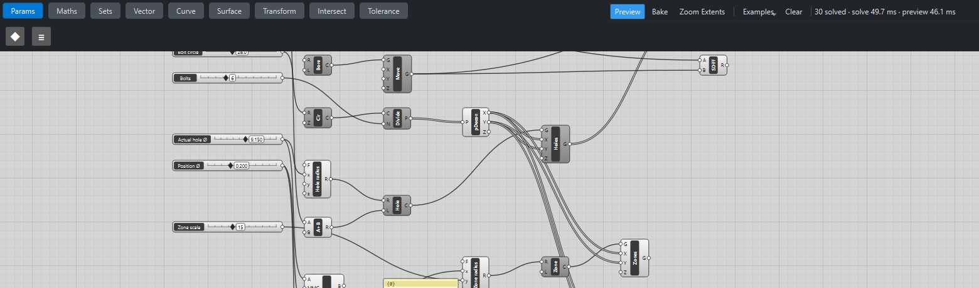Click the Divide N input port
The height and width of the screenshot is (288, 979).
point(383,123)
